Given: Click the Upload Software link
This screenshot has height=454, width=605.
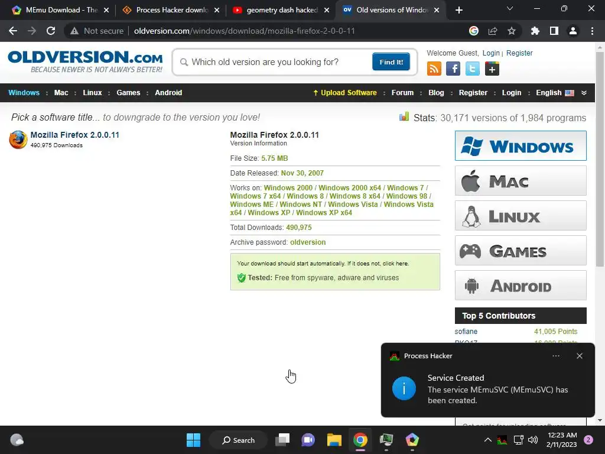Looking at the screenshot, I should pyautogui.click(x=344, y=93).
